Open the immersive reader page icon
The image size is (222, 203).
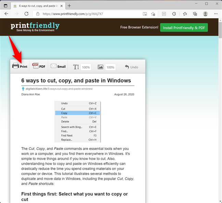click(164, 14)
